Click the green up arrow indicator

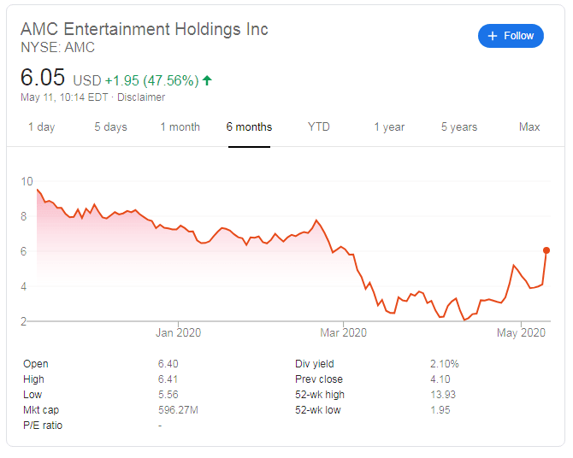point(208,80)
